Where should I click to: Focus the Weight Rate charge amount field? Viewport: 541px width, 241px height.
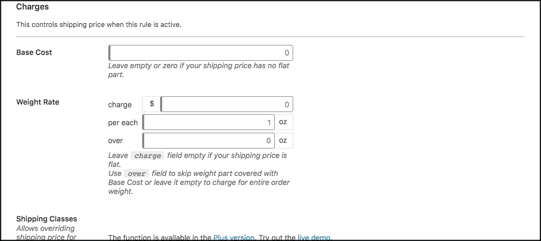click(x=227, y=104)
